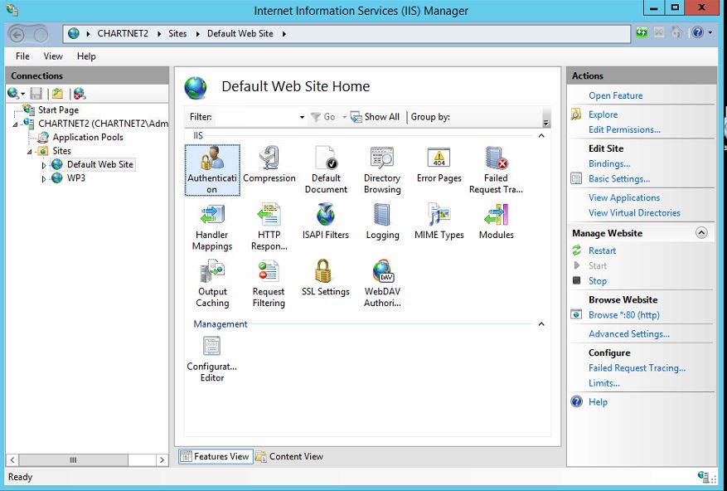Viewport: 727px width, 491px height.
Task: Restart the website
Action: point(602,250)
